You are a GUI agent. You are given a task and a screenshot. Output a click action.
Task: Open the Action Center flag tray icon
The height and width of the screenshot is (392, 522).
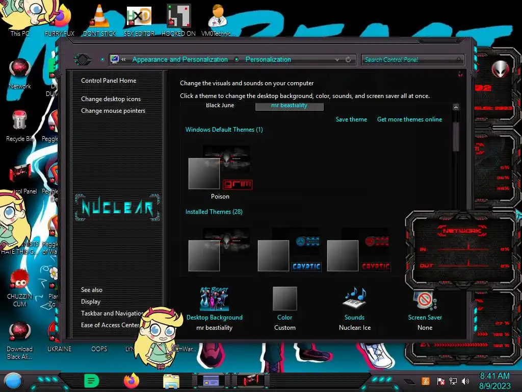tap(440, 381)
